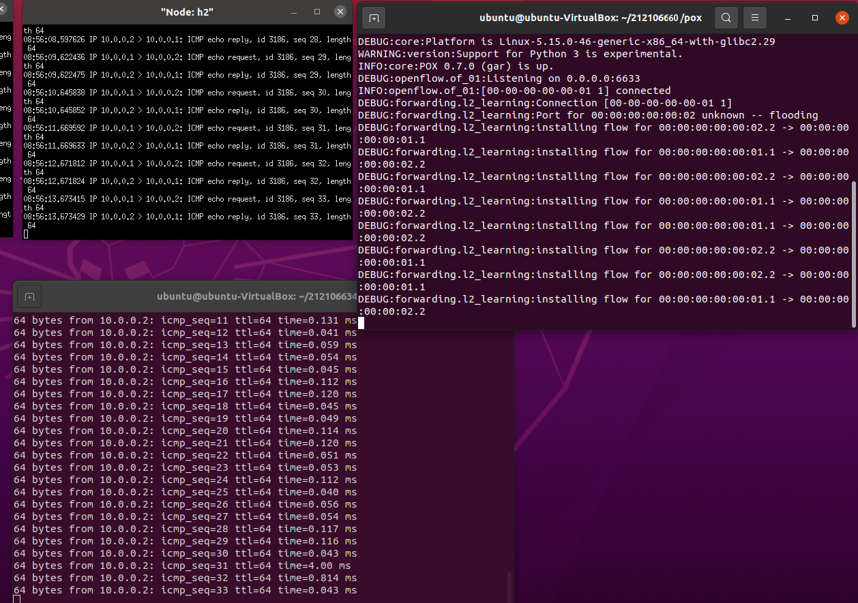
Task: Click the ping reply line with icmp_seq=19
Action: pyautogui.click(x=185, y=418)
